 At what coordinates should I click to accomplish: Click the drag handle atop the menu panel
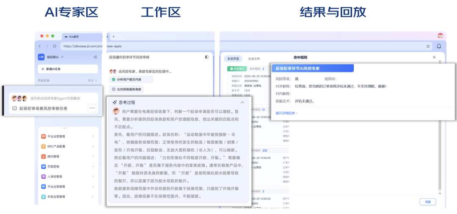click(x=65, y=128)
